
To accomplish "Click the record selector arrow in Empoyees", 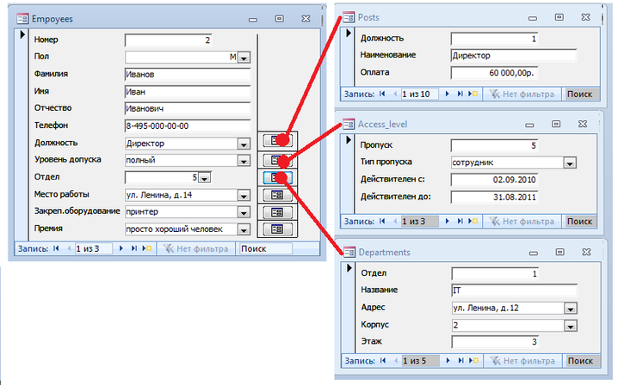I will [x=22, y=34].
